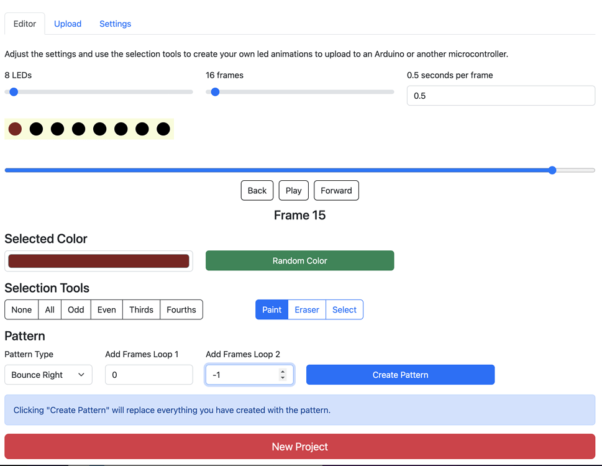
Task: Activate the Select tool
Action: pos(344,309)
